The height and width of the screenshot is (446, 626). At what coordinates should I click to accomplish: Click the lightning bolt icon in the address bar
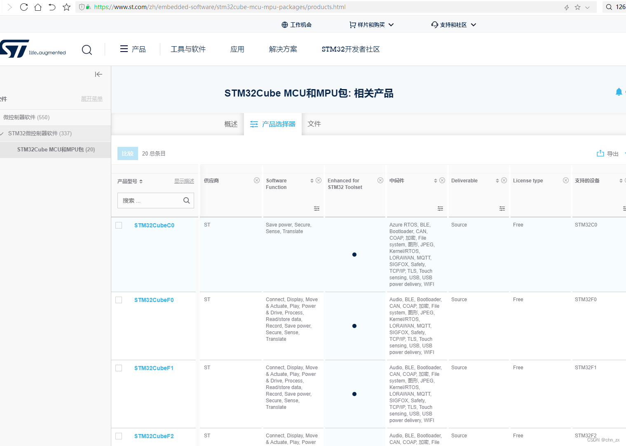pyautogui.click(x=567, y=7)
